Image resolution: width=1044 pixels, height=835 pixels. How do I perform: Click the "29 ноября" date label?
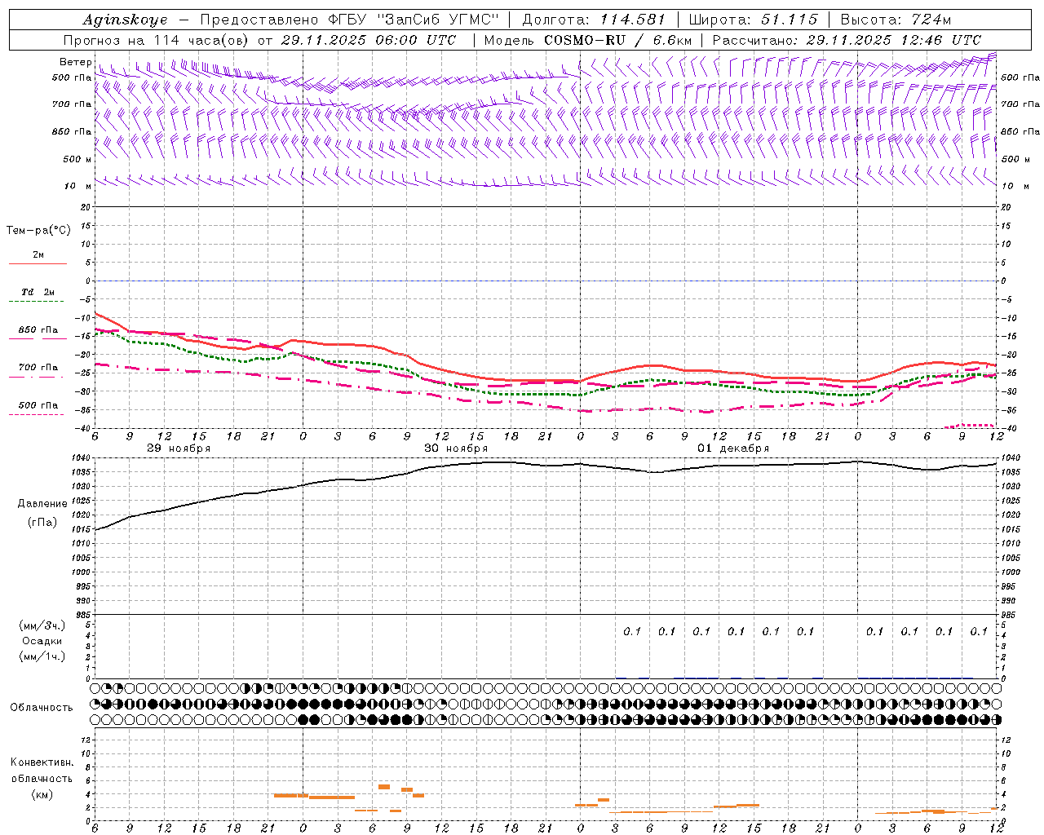point(179,448)
